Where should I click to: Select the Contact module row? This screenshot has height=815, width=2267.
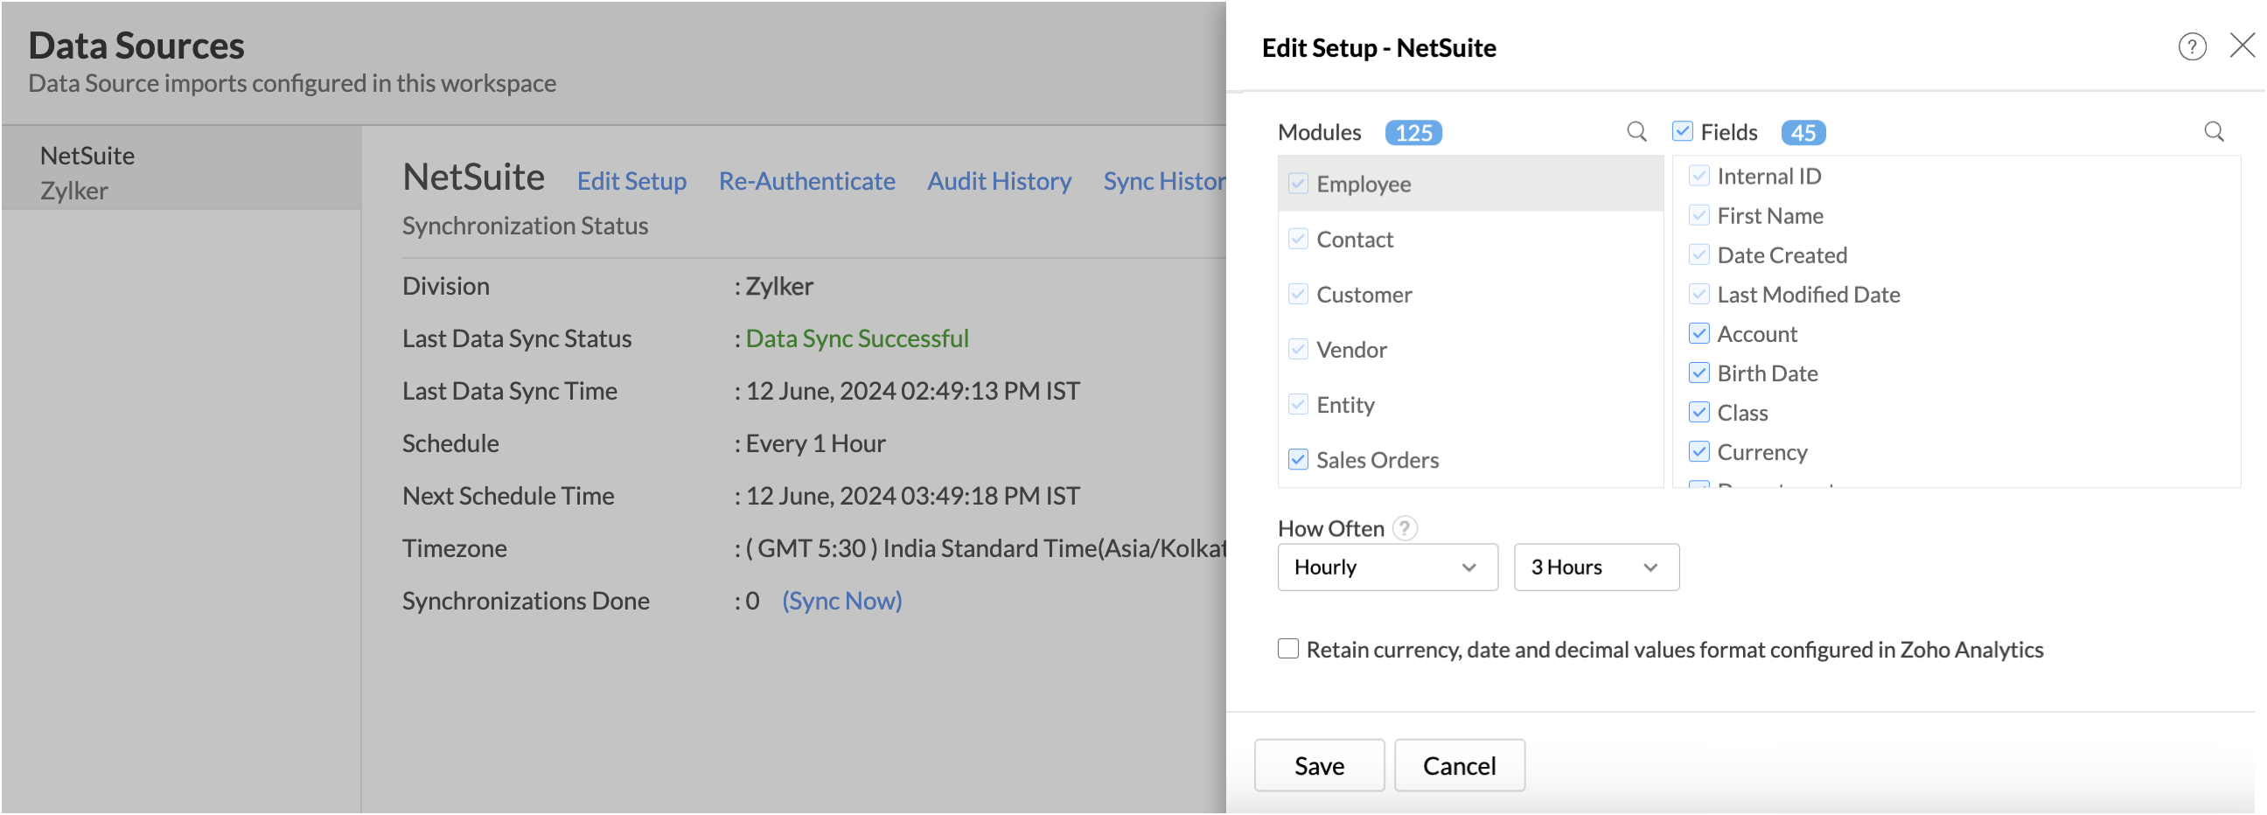(1469, 240)
